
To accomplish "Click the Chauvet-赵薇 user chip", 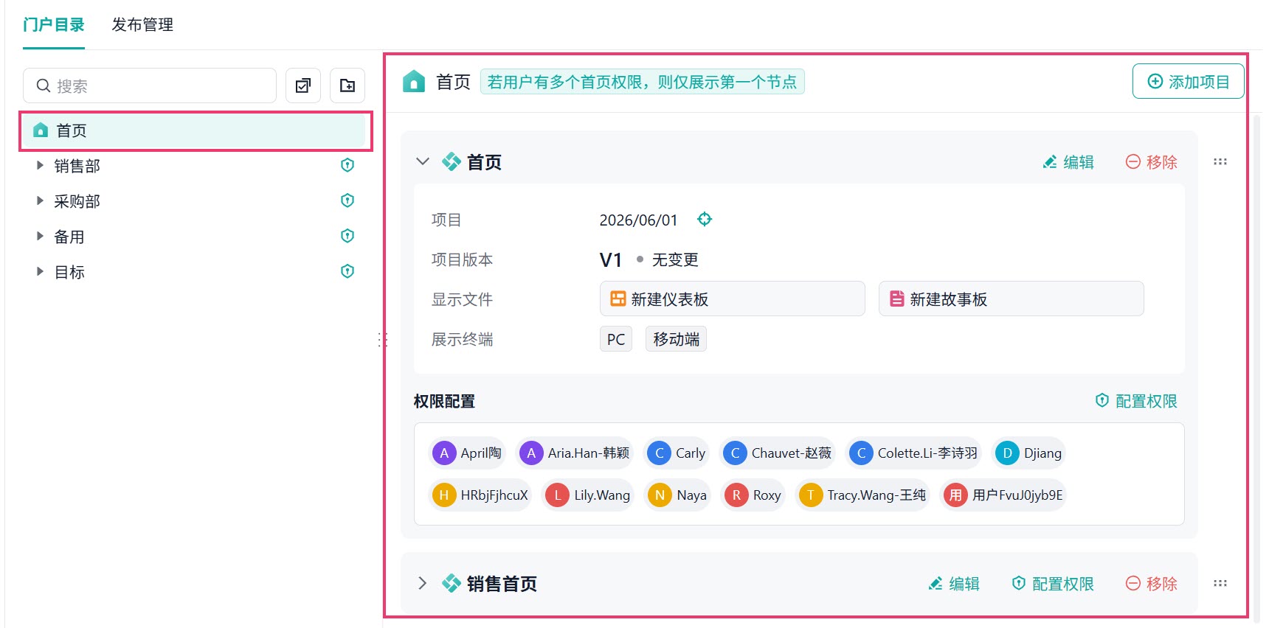I will [778, 453].
